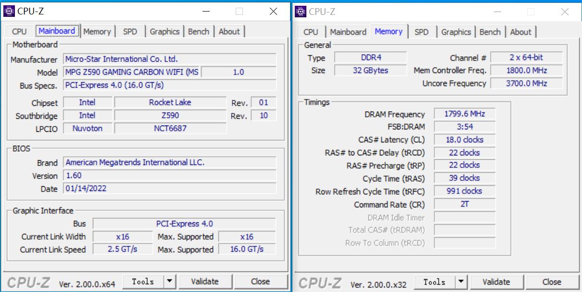This screenshot has height=292, width=582.
Task: Minimize the CPU-Z window showing the Mainboard tab
Action: 206,11
